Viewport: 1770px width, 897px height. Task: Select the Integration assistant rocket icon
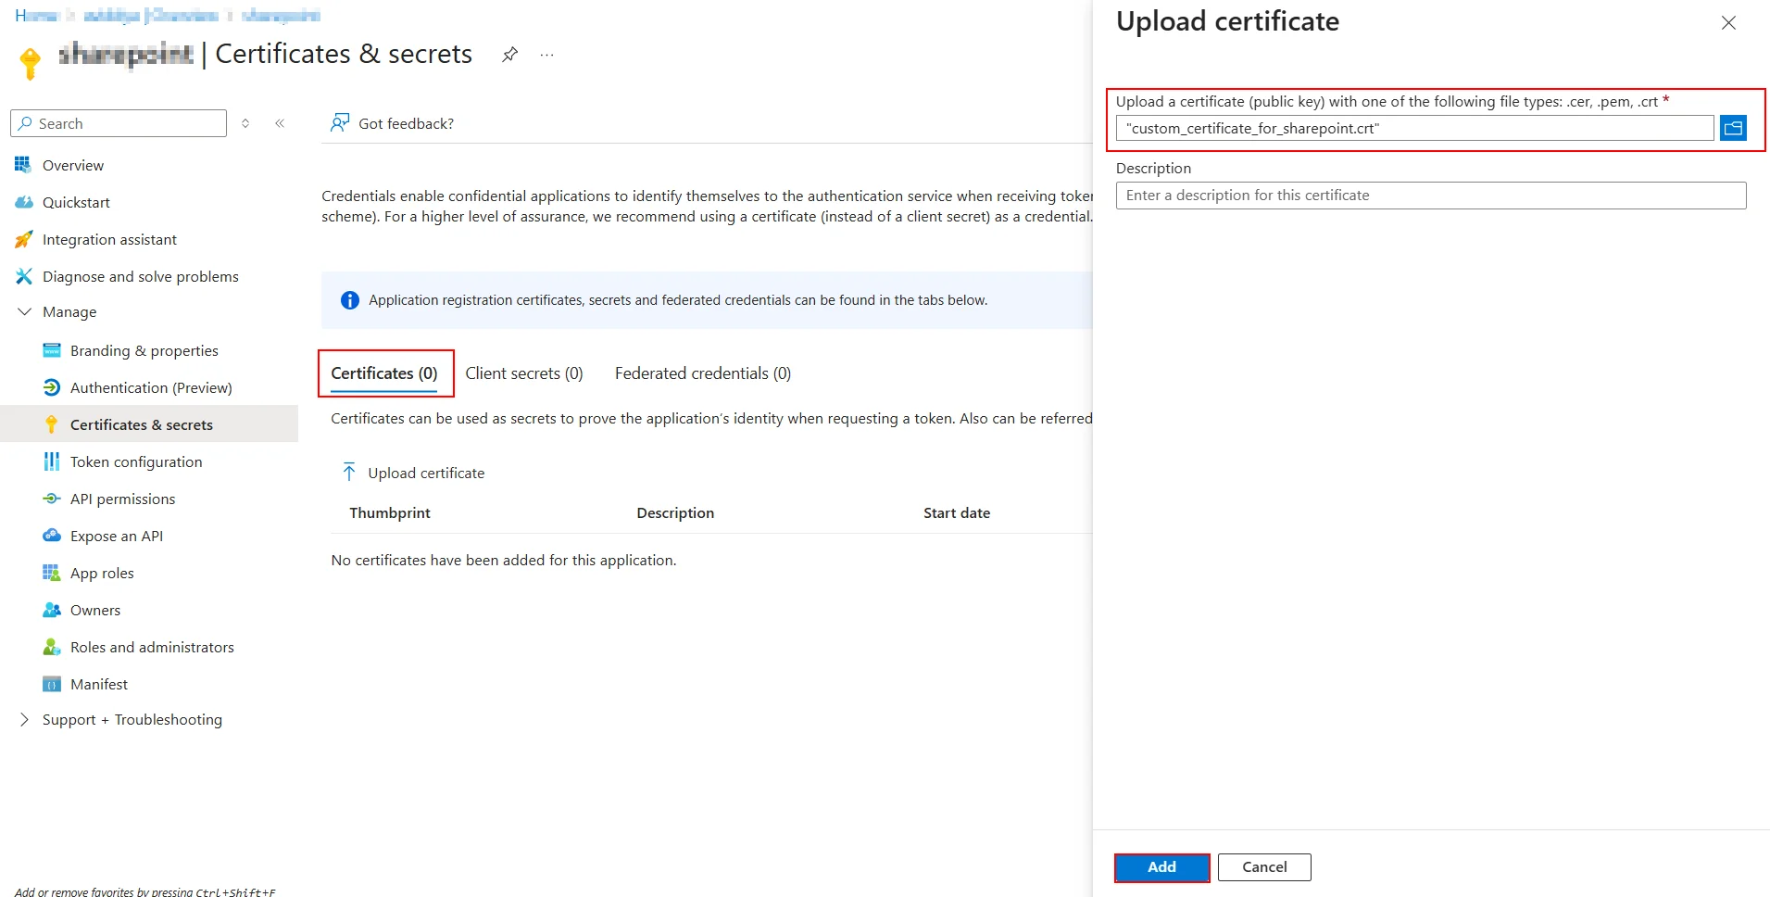click(23, 239)
